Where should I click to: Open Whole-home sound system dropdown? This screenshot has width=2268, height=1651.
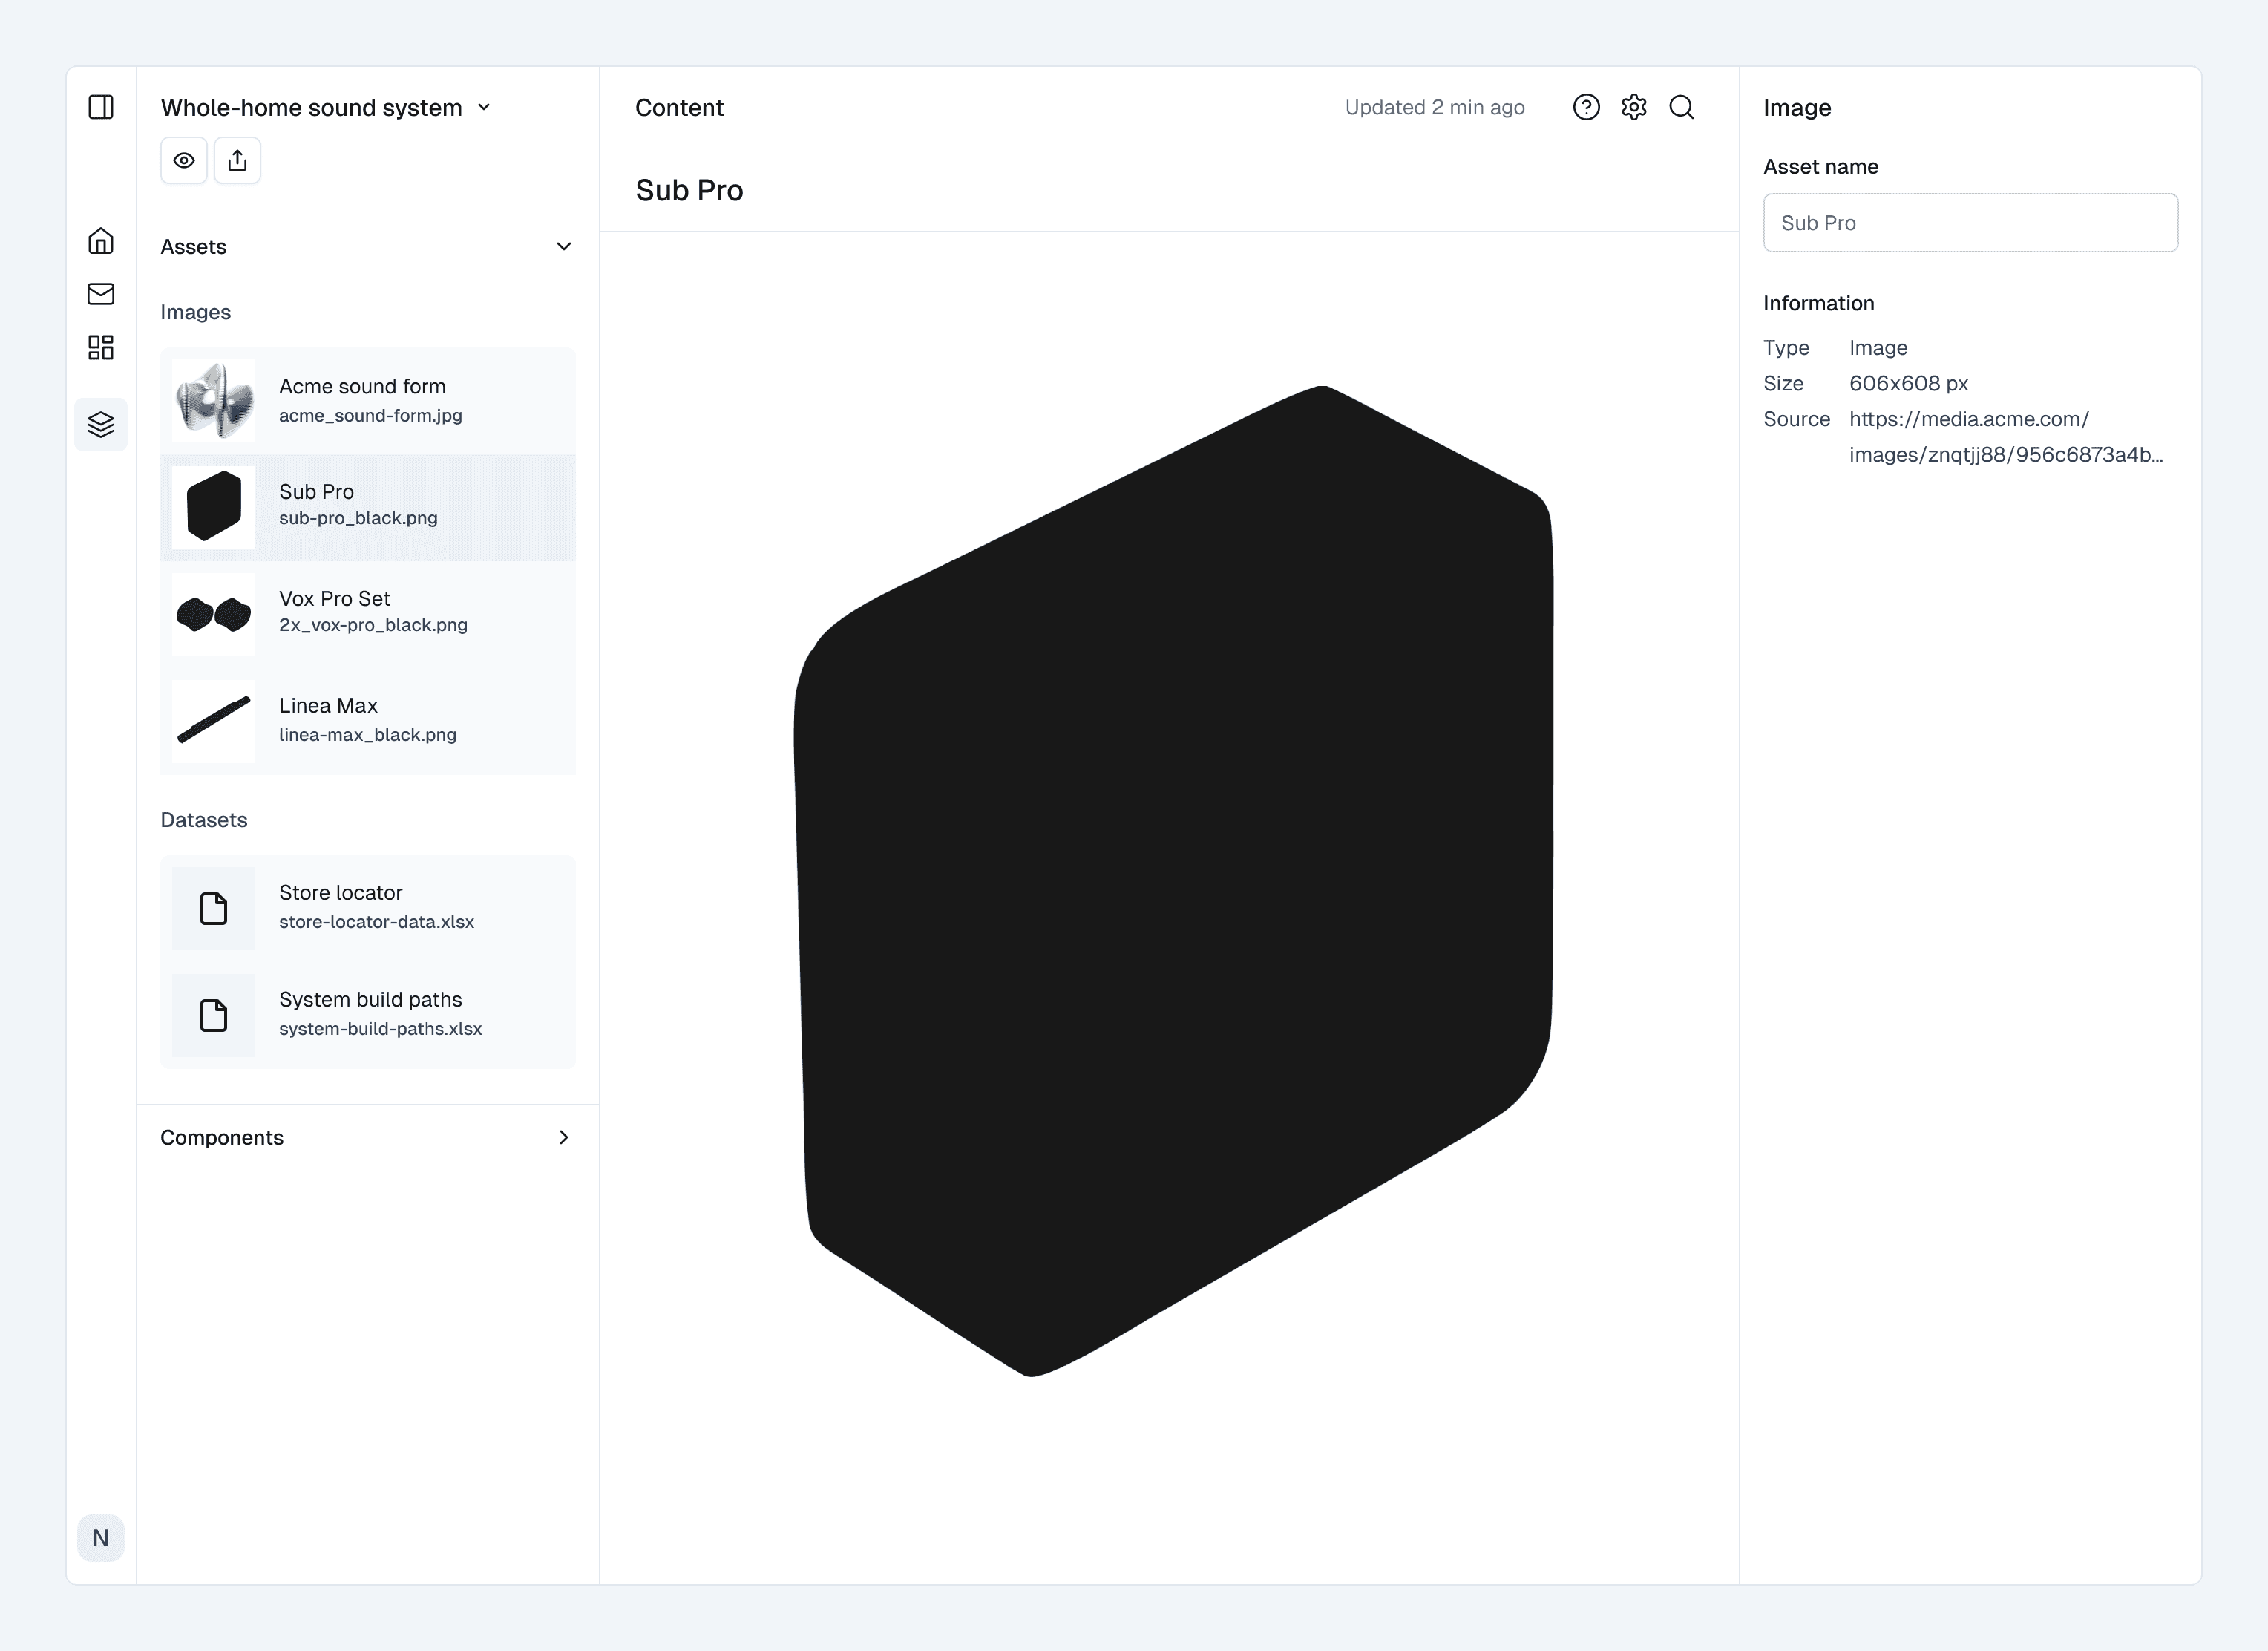coord(326,107)
